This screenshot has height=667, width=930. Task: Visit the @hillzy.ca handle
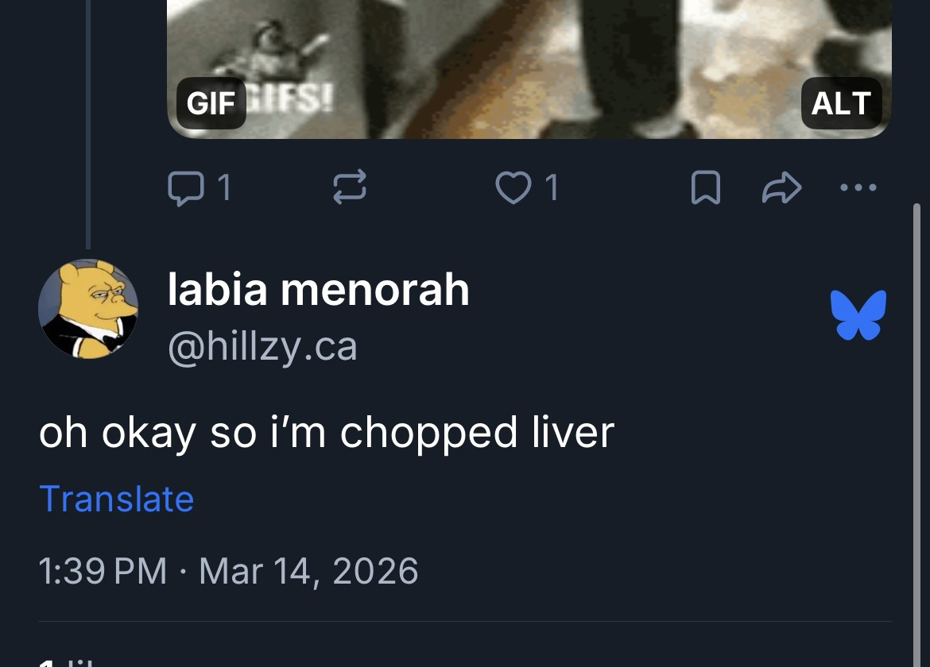262,346
